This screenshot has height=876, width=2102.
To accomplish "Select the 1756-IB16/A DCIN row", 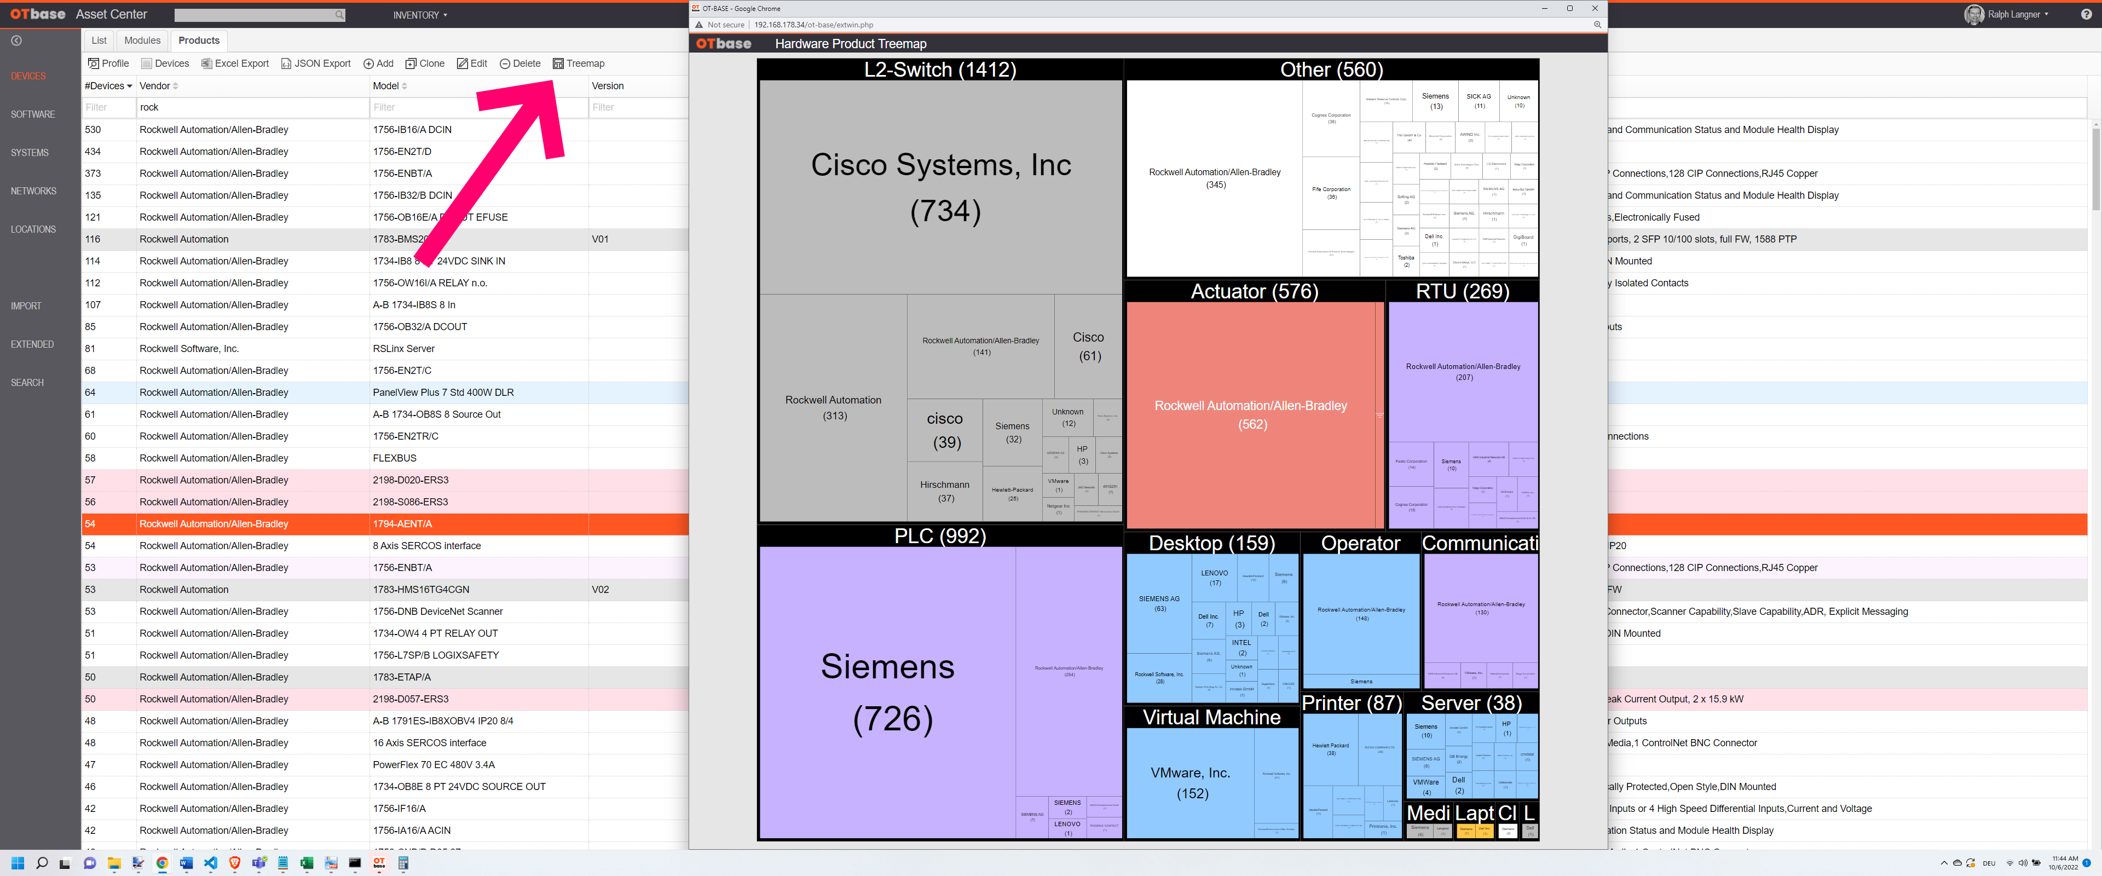I will pos(385,130).
